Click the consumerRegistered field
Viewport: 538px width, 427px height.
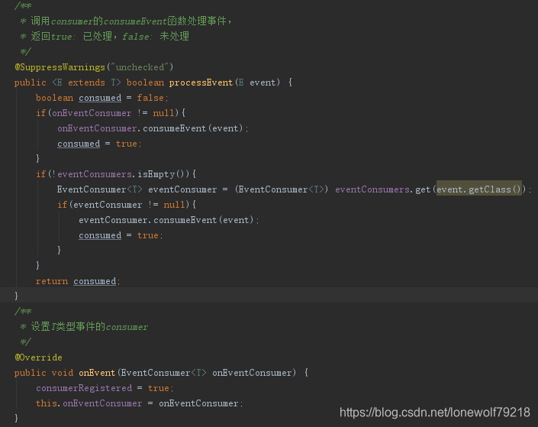[84, 388]
